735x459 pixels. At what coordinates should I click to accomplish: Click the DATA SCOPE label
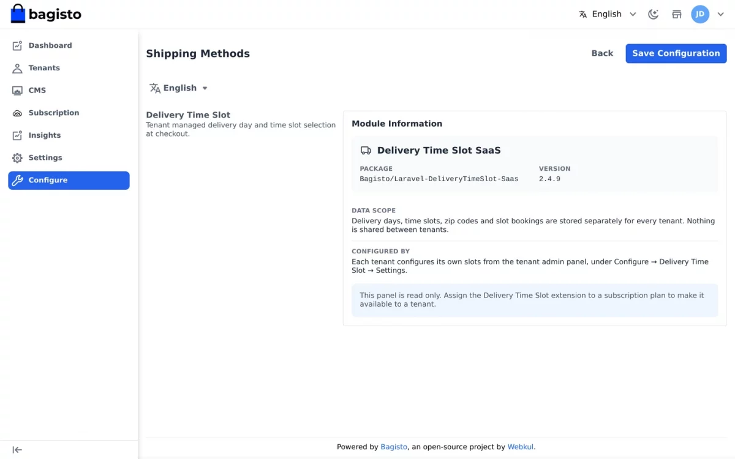click(x=374, y=211)
